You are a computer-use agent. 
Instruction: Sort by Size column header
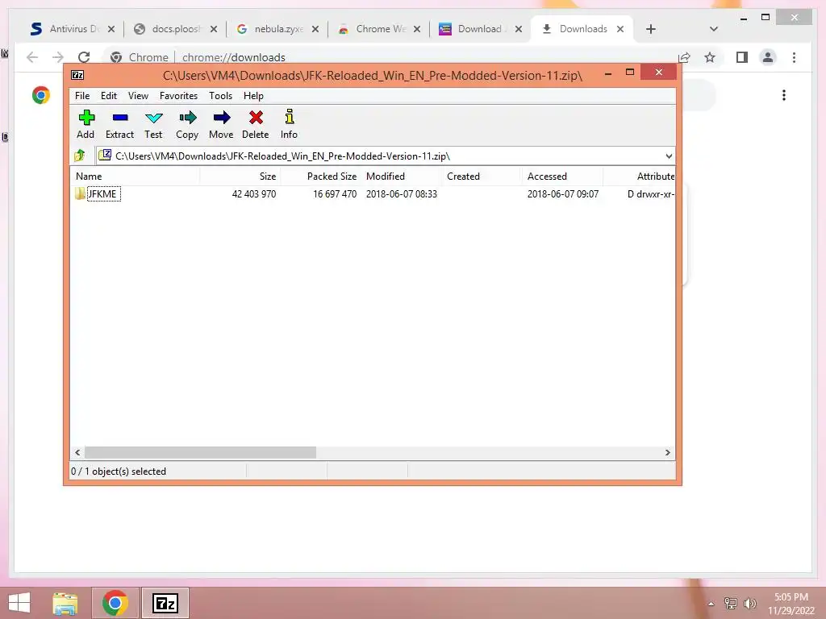240,177
